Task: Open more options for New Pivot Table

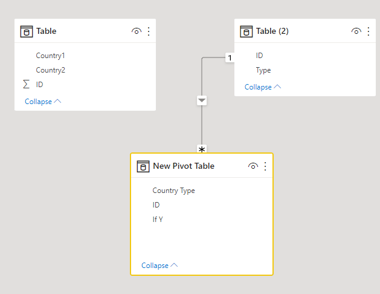Action: pyautogui.click(x=265, y=166)
